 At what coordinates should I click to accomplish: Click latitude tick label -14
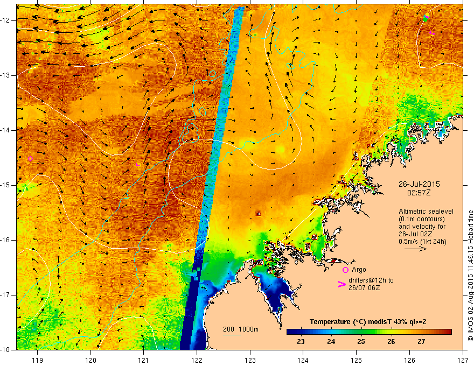pos(5,130)
